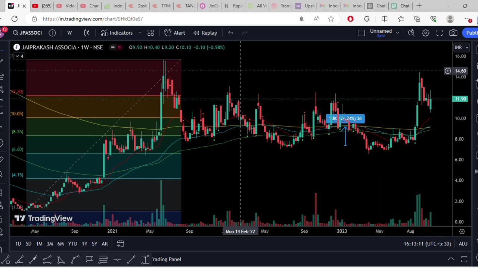Click the redo arrow icon

click(x=245, y=33)
